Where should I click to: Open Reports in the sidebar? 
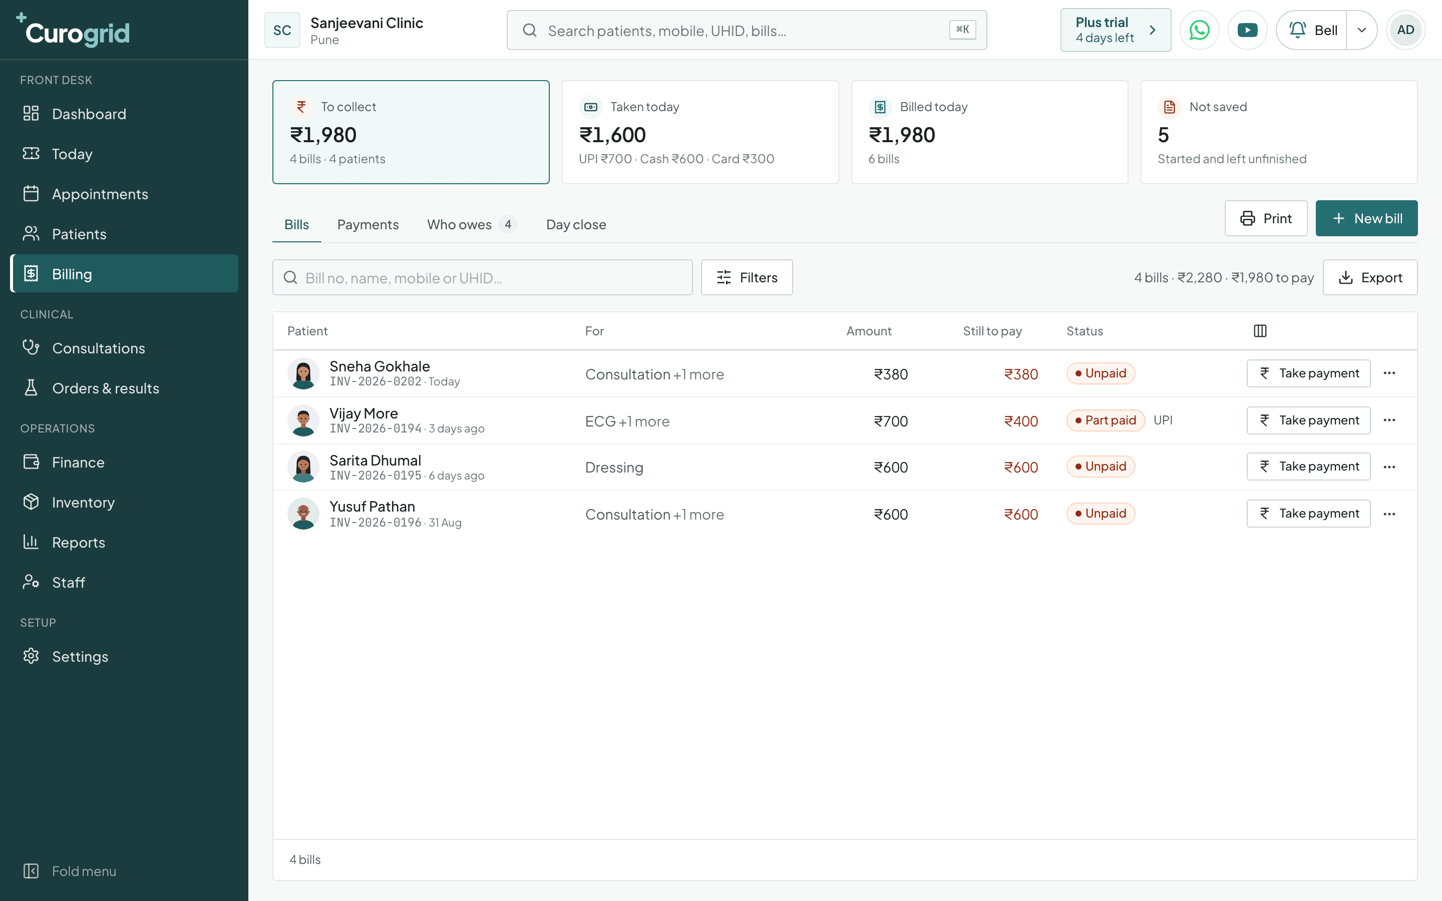[124, 542]
